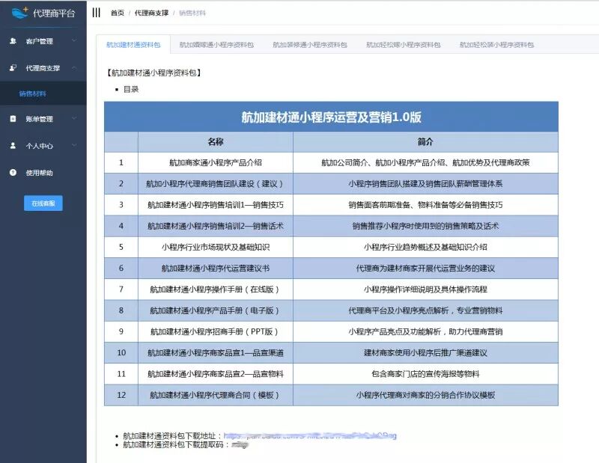Screen dimensions: 599x463
Task: Click the 在线客服 button
Action: 43,203
